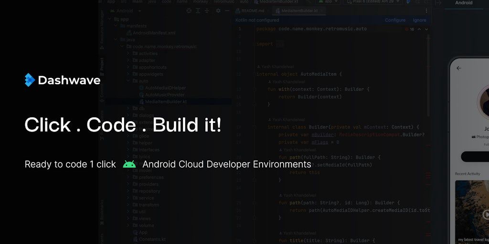489x244 pixels.
Task: Click the right arrow icon beside the Android tab
Action: click(438, 3)
